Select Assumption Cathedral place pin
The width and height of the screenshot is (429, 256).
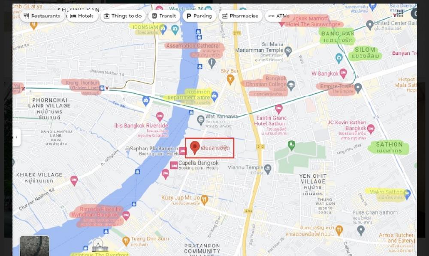211,63
